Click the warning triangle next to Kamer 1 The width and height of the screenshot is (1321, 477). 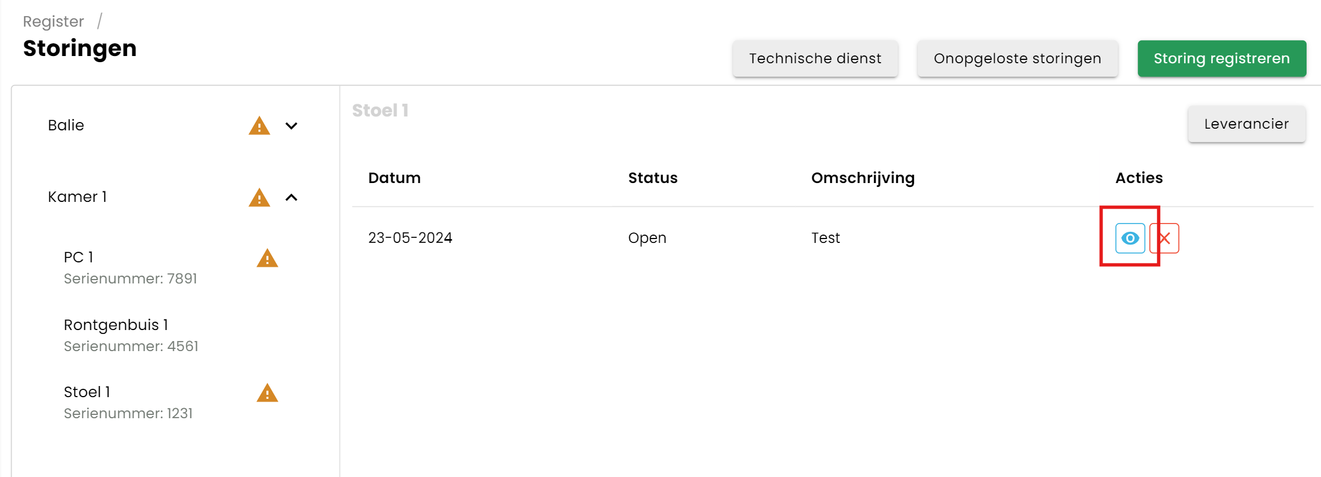point(259,197)
